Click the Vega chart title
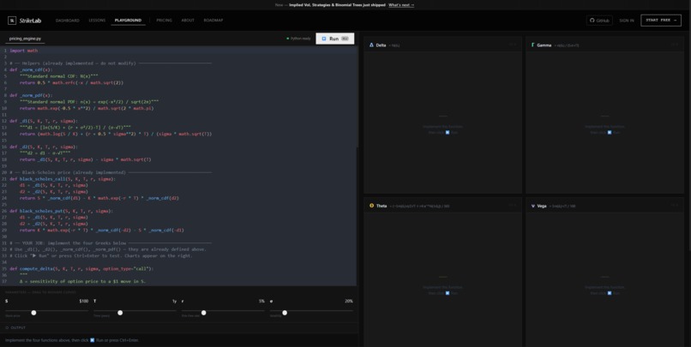The height and width of the screenshot is (347, 691). (x=542, y=206)
